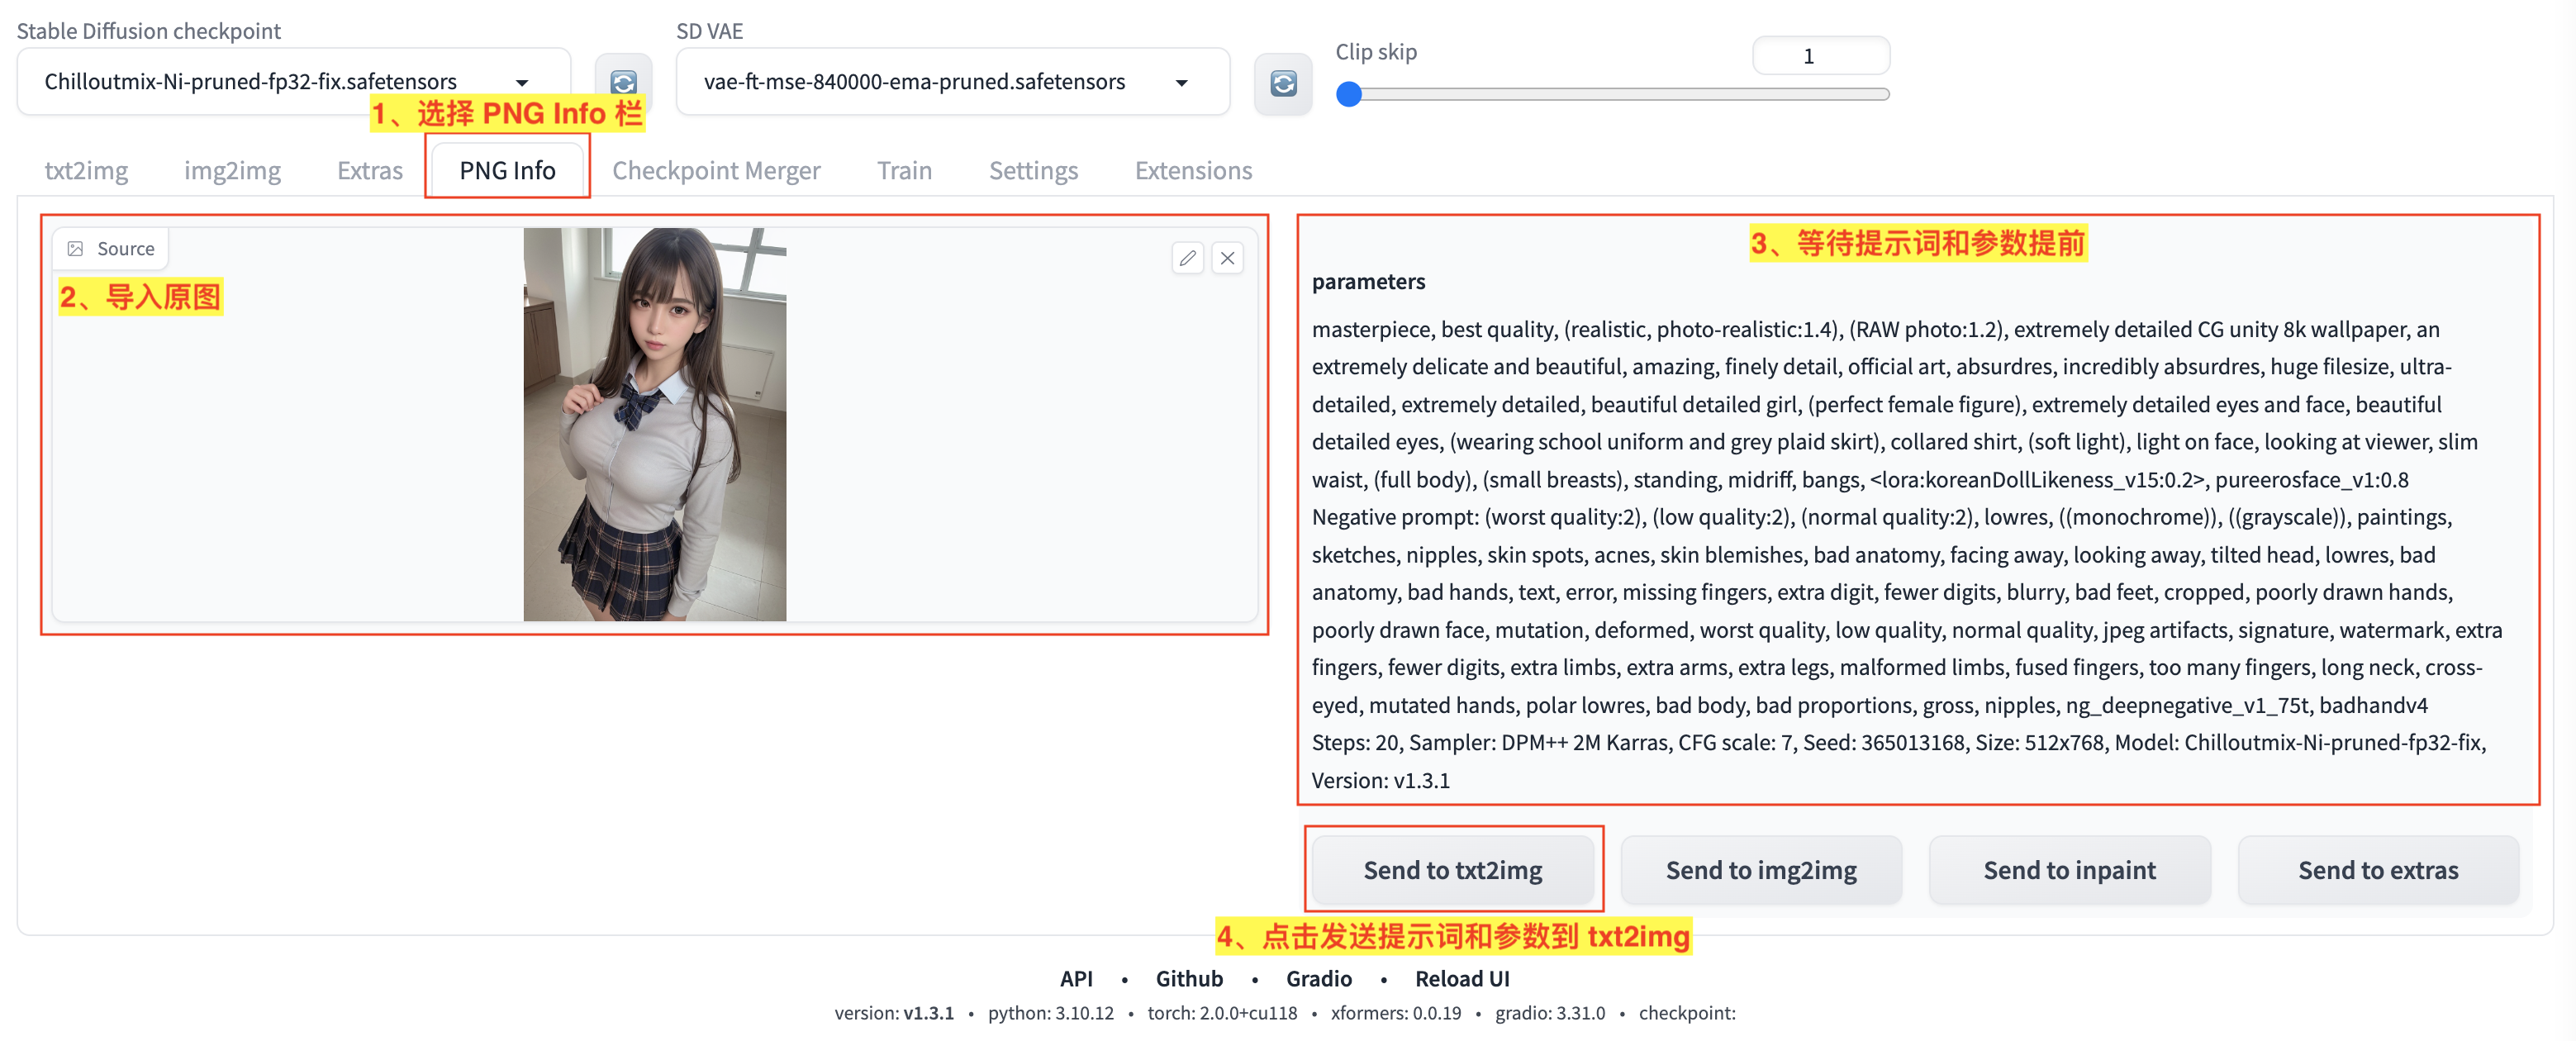This screenshot has height=1041, width=2576.
Task: Refresh the SD VAE model list
Action: [1282, 82]
